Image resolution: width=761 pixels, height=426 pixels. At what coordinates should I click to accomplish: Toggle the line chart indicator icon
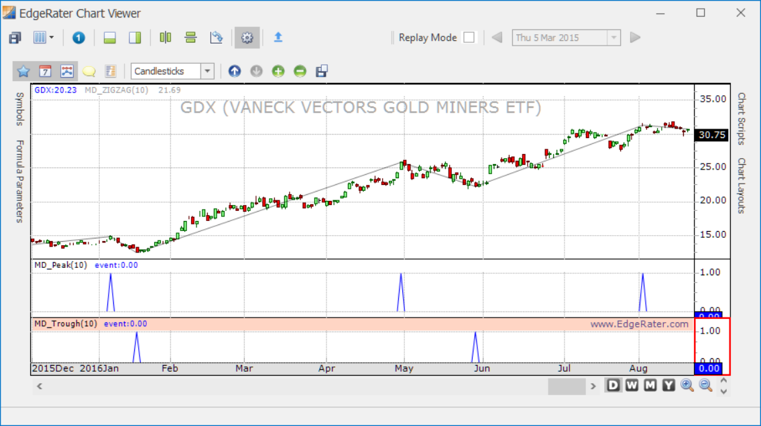[x=67, y=71]
